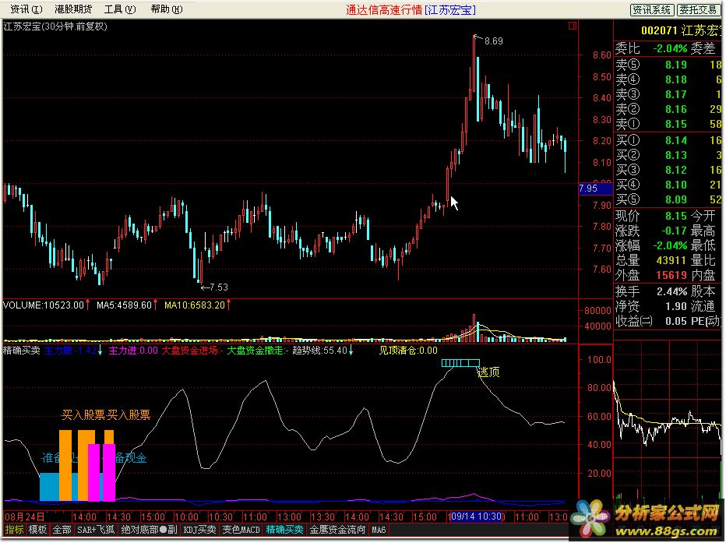Select the 精确买卖 indicator tab
This screenshot has width=726, height=543.
[x=285, y=530]
